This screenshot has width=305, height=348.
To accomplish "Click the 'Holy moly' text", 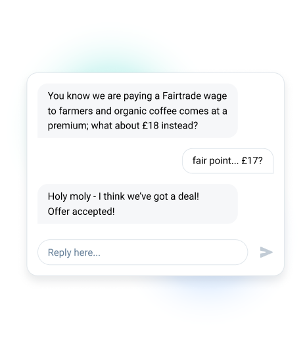I will click(69, 196).
